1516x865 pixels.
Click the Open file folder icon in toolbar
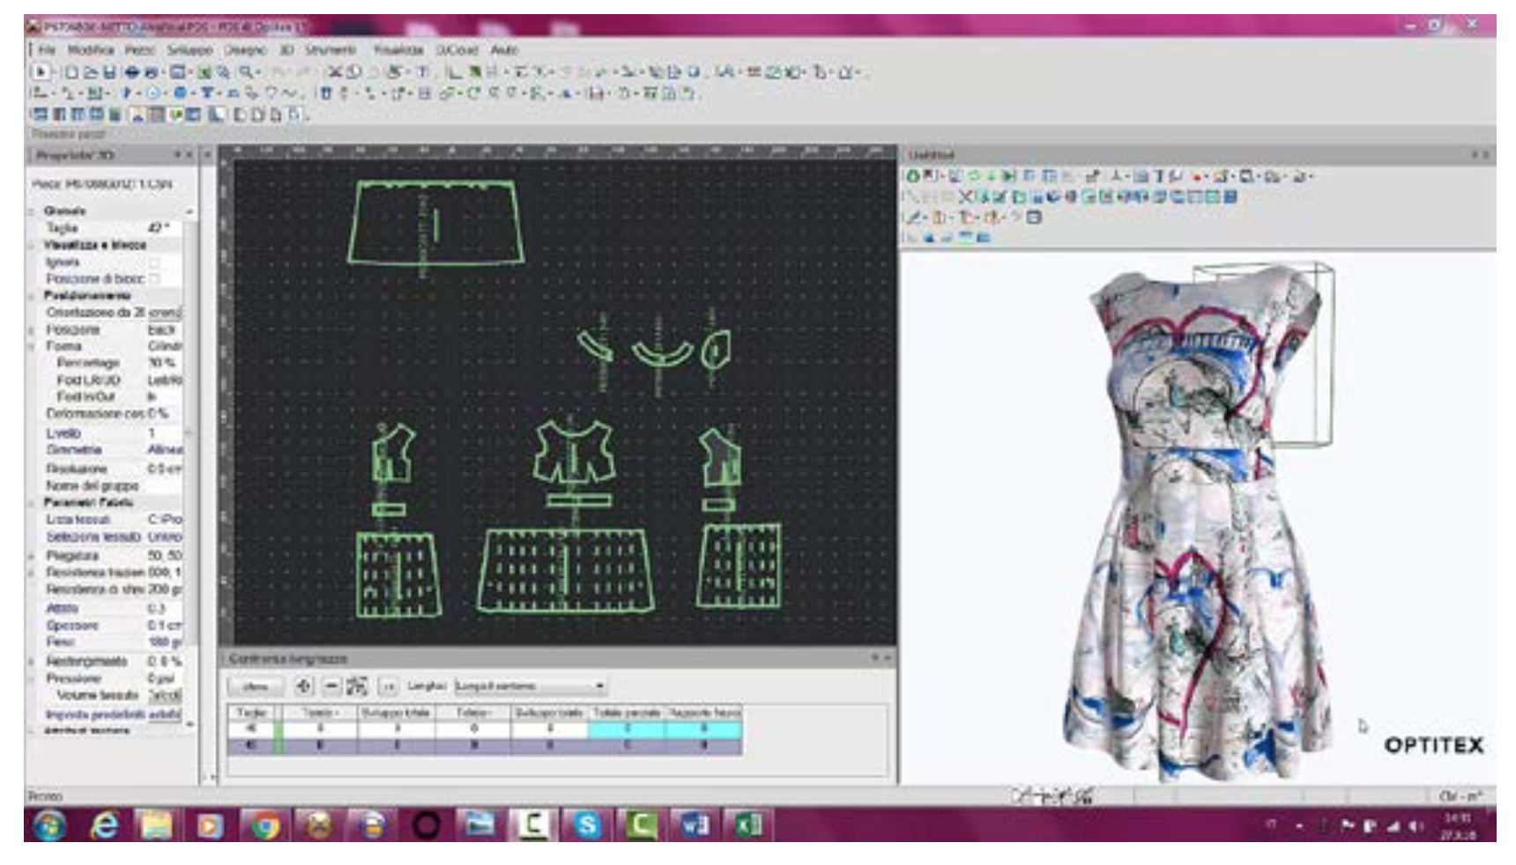point(90,72)
